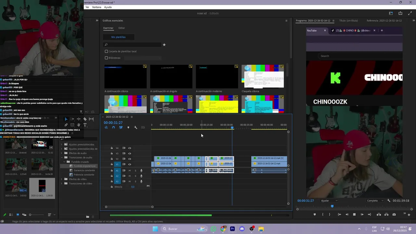Viewport: 416px width, 234px height.
Task: Check the Bibliotecas checkbox
Action: click(x=106, y=58)
